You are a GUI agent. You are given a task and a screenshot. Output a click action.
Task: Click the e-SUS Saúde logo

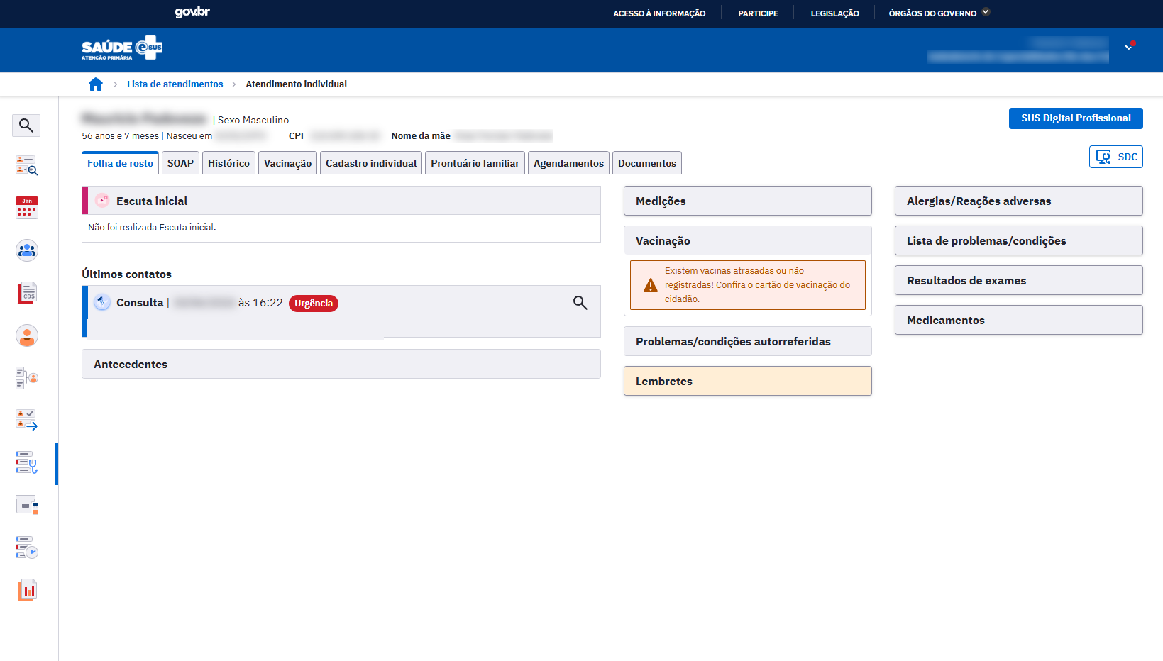[122, 48]
